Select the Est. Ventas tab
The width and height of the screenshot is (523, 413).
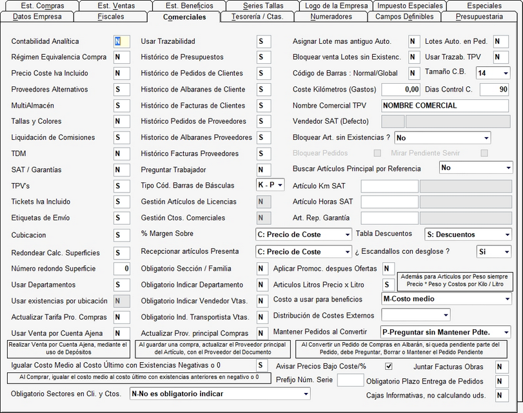[x=116, y=6]
